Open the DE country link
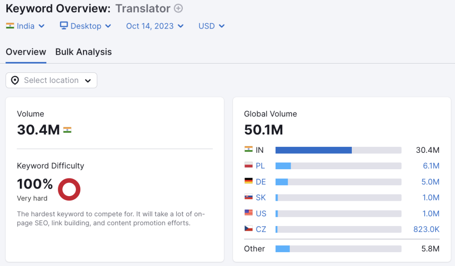Image resolution: width=455 pixels, height=266 pixels. [x=261, y=182]
